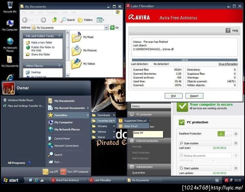The width and height of the screenshot is (245, 192).
Task: Open the Virus information link
Action: point(228,64)
